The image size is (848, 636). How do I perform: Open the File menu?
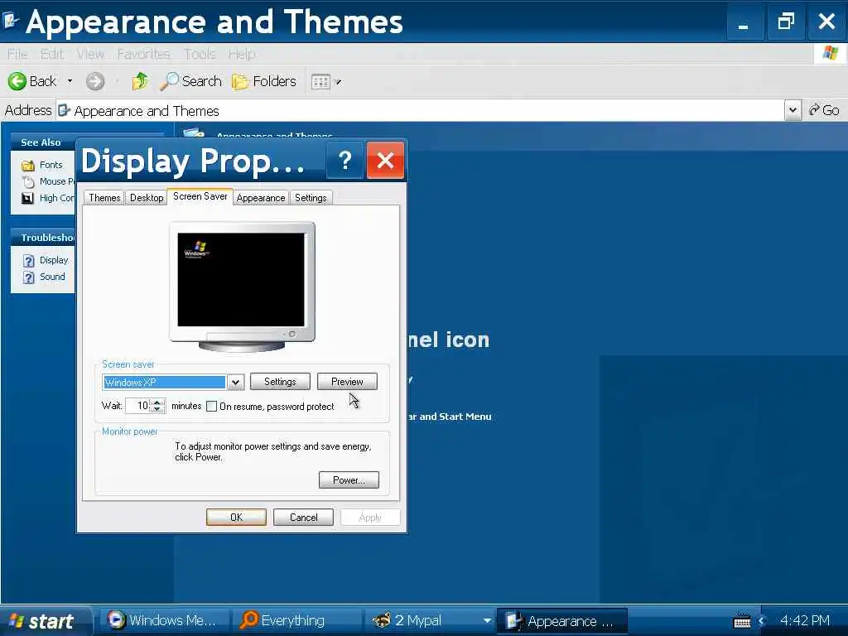coord(17,54)
